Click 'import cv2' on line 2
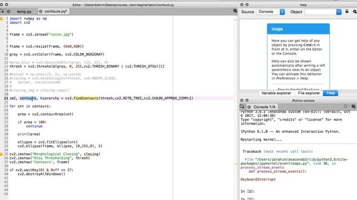This screenshot has height=200, width=357. click(x=20, y=23)
